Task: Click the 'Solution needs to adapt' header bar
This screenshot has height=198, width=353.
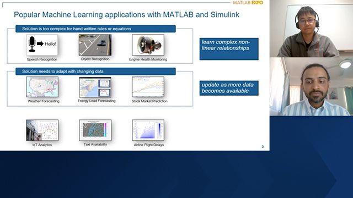Action: [x=95, y=71]
